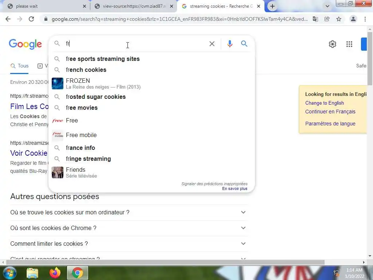Close the view-source tab
Viewport: 373px width, 280px height.
[172, 7]
